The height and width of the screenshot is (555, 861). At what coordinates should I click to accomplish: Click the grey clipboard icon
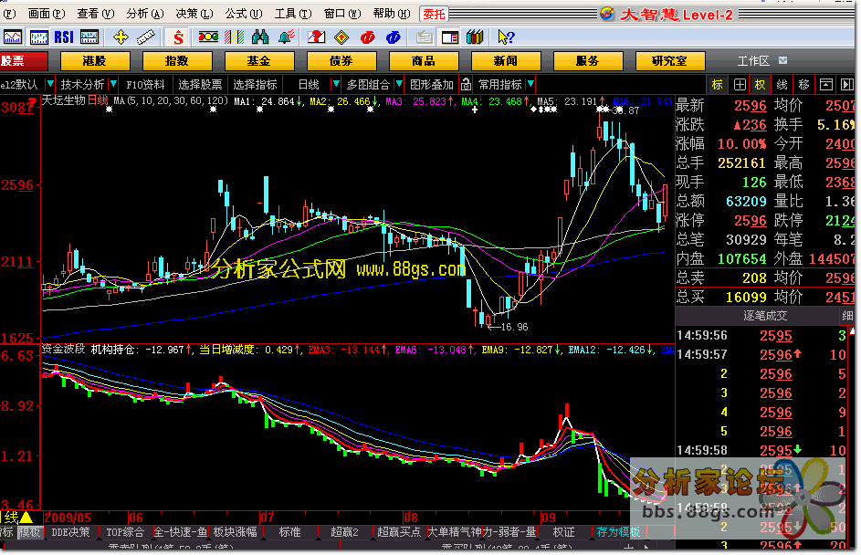pyautogui.click(x=424, y=37)
